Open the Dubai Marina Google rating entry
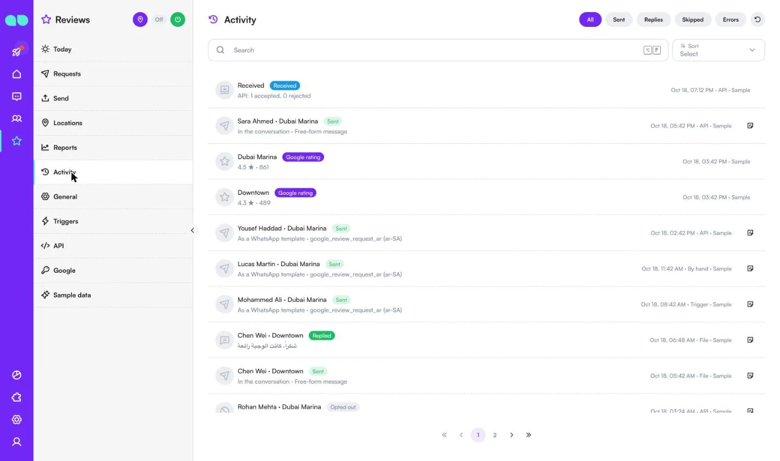780x461 pixels. point(487,161)
